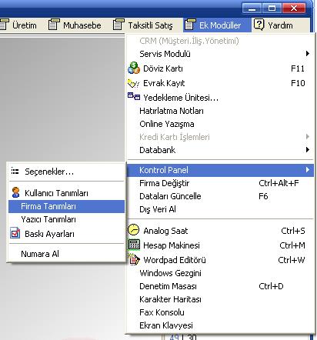Screen dimensions: 317x340
Task: Click the Seçenekler list icon
Action: 15,171
